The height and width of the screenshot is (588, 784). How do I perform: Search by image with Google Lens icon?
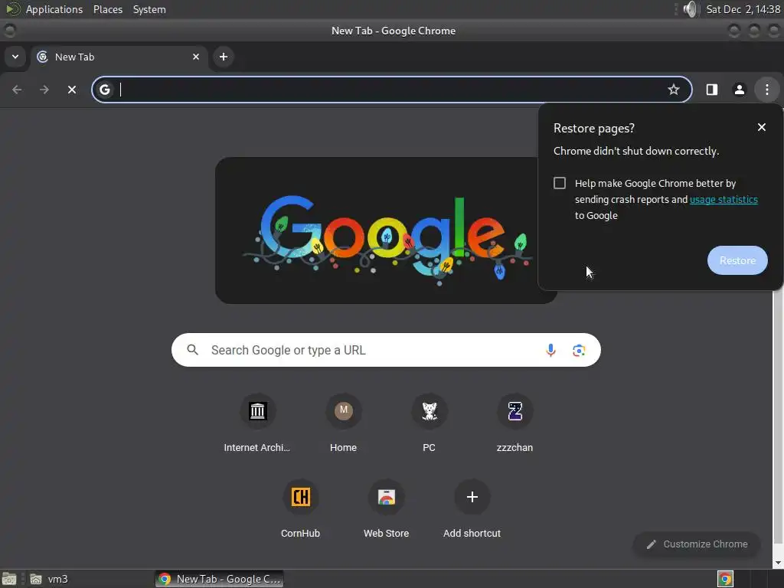(x=579, y=351)
